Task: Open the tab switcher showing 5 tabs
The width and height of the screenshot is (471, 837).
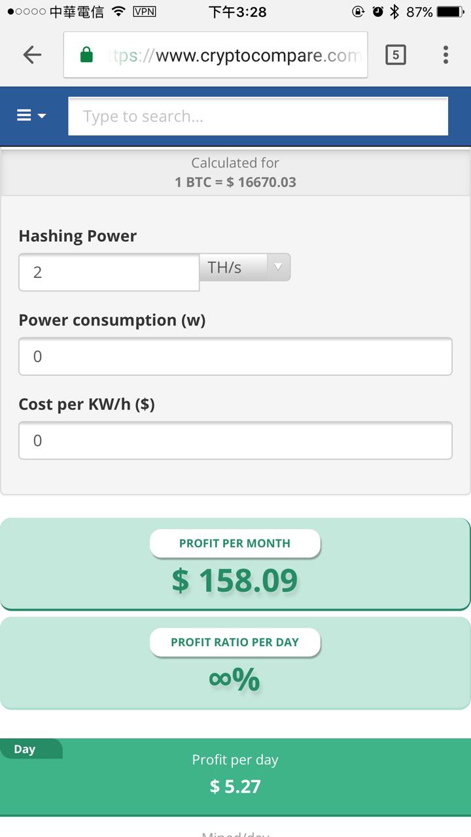Action: tap(395, 55)
